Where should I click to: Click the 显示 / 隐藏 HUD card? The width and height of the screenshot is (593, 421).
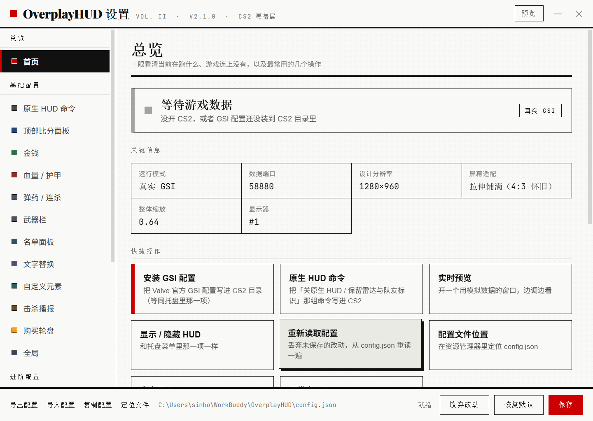tap(202, 345)
